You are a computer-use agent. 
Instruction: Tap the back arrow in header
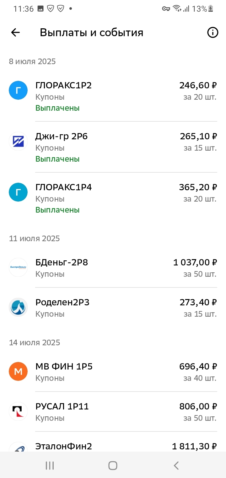[15, 32]
